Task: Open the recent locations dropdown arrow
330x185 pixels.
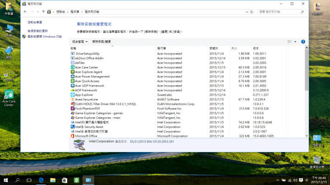Action: tap(38, 12)
